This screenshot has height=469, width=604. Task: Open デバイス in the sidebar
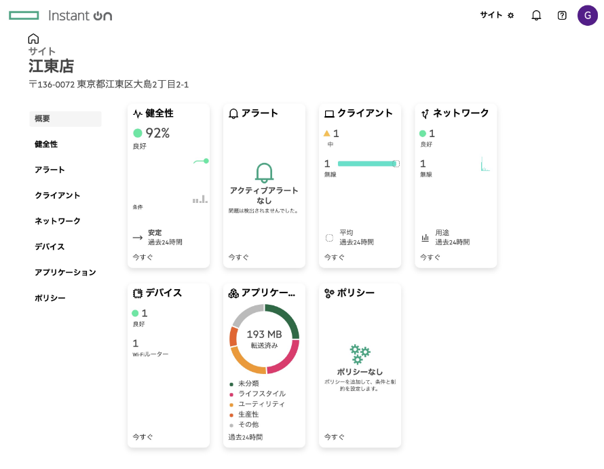[x=50, y=246]
